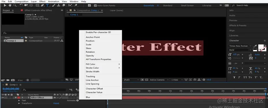Image resolution: width=268 pixels, height=108 pixels.
Task: Delete selected project item with trash icon
Action: (x=27, y=80)
